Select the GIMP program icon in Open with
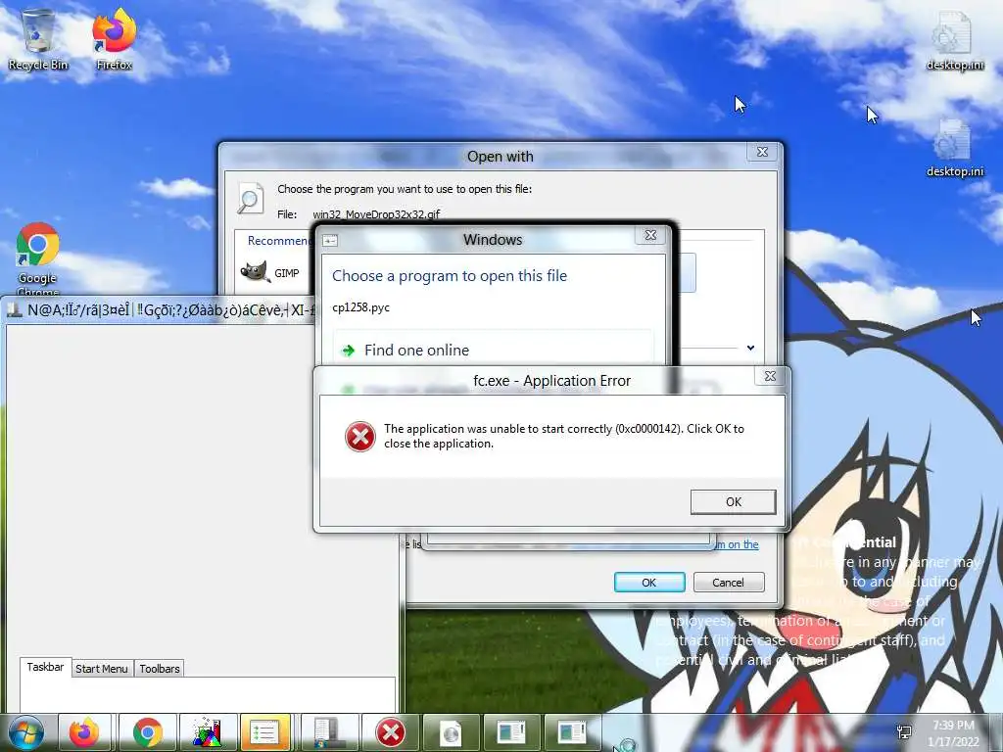1003x752 pixels. tap(255, 272)
